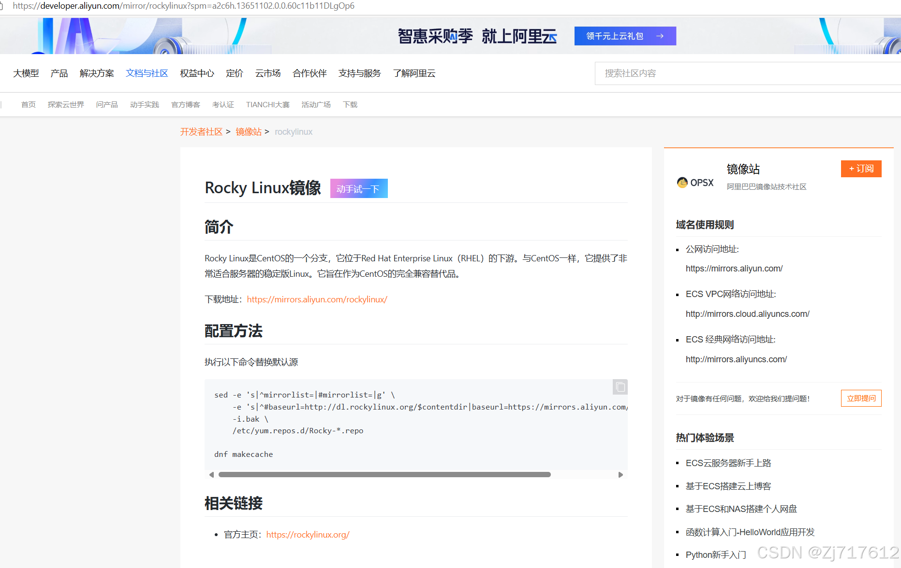Open 基于ECS搭建云上博客 scenario link
The height and width of the screenshot is (568, 901).
coord(728,486)
